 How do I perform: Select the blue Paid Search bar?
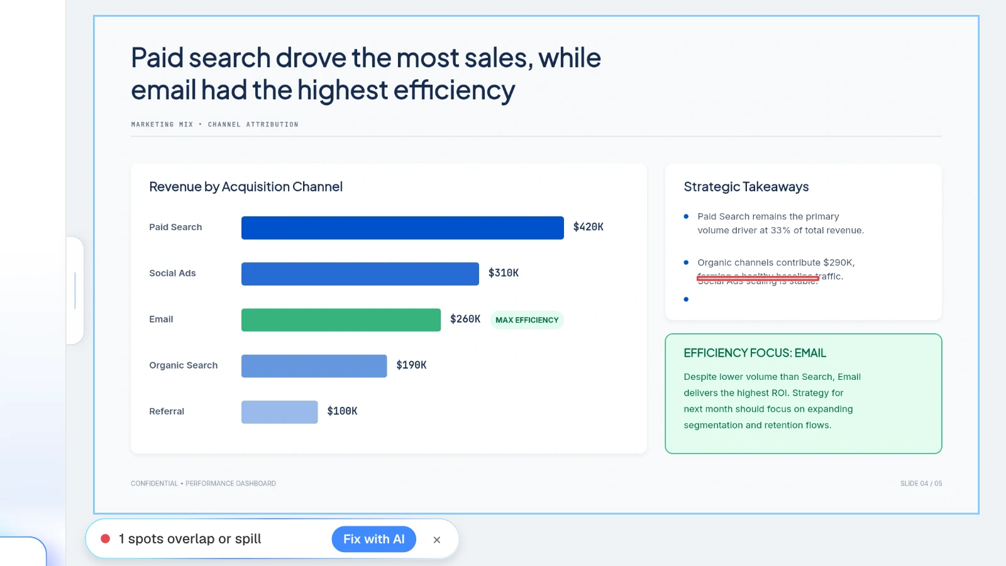click(402, 228)
